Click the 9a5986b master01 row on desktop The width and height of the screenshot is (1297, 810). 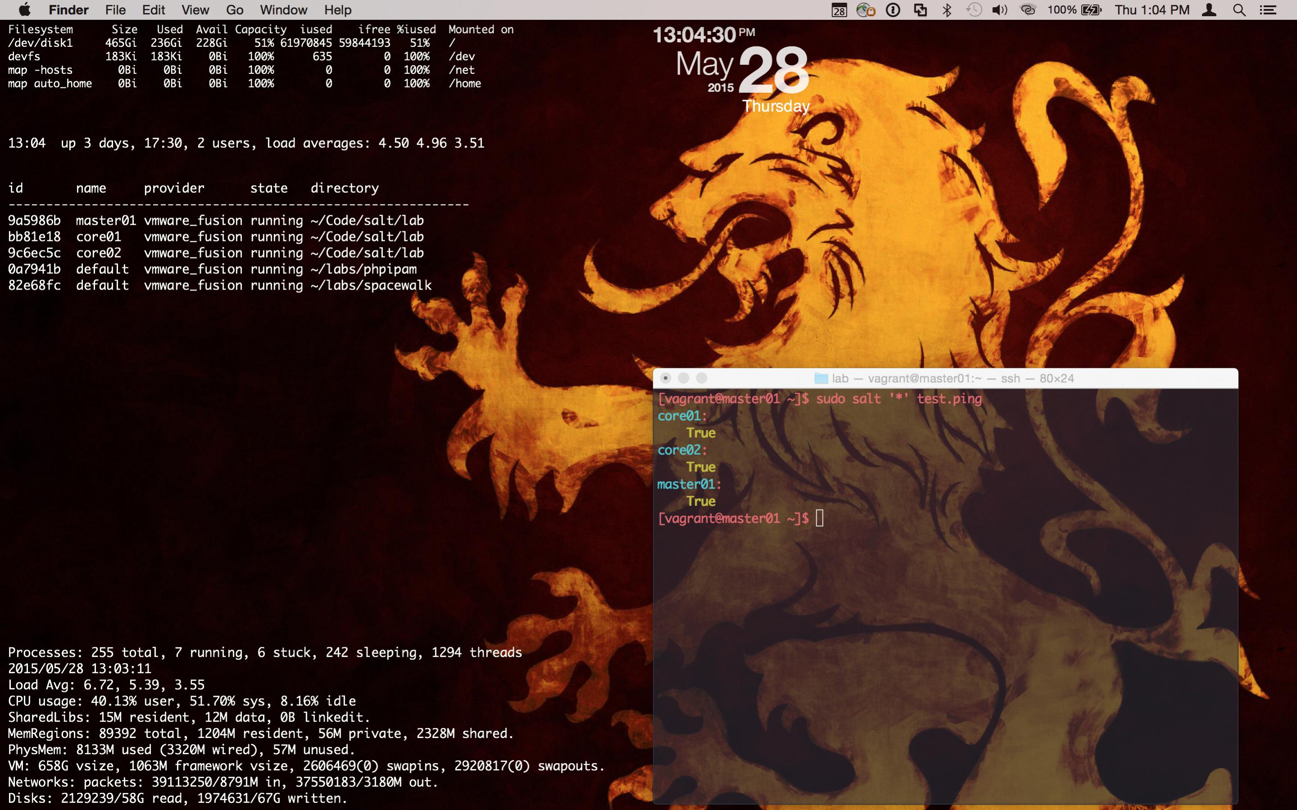click(216, 221)
